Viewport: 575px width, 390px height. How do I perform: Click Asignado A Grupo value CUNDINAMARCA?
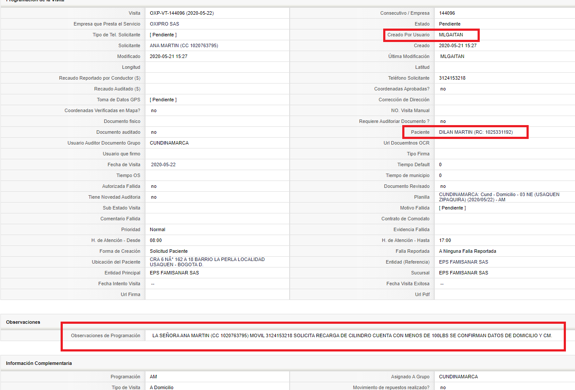[x=459, y=377]
